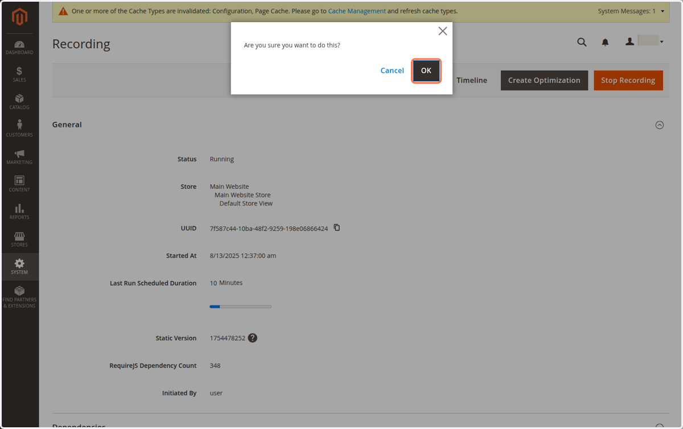Click the Timeline button
This screenshot has height=429, width=683.
(x=472, y=80)
